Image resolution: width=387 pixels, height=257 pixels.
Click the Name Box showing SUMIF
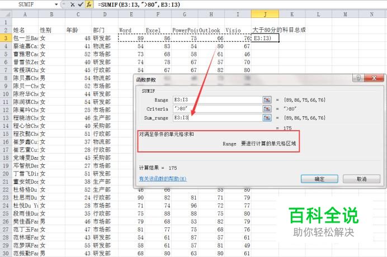[x=27, y=4]
